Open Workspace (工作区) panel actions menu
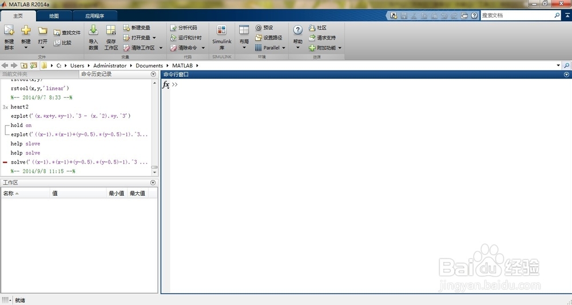572x305 pixels. pos(153,183)
